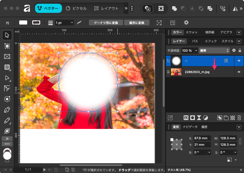This screenshot has width=244, height=173.
Task: Click the Delete layer trash icon
Action: pyautogui.click(x=239, y=118)
